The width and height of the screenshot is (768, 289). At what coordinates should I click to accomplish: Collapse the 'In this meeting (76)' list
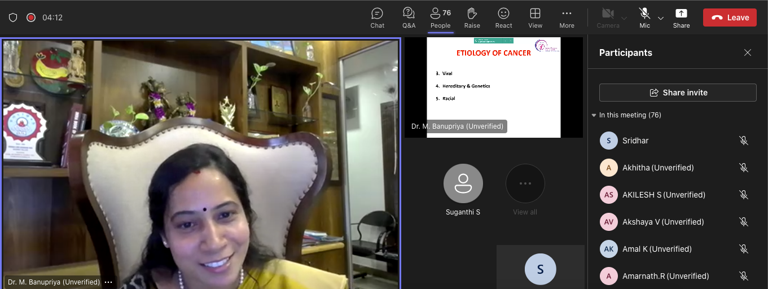594,115
